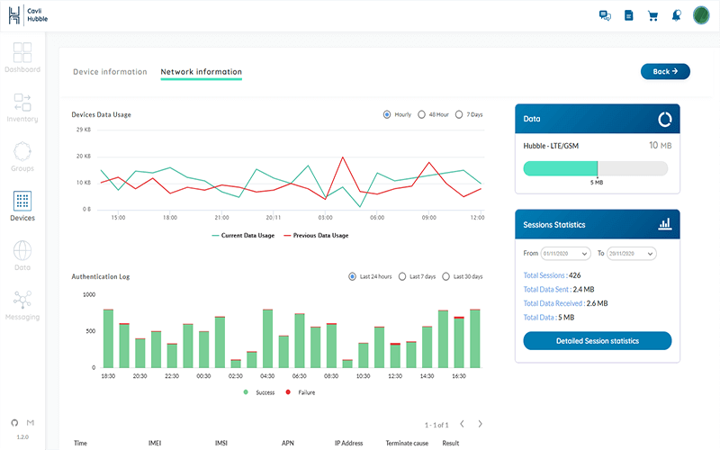Open Groups from the sidebar
The height and width of the screenshot is (450, 720).
pos(22,157)
